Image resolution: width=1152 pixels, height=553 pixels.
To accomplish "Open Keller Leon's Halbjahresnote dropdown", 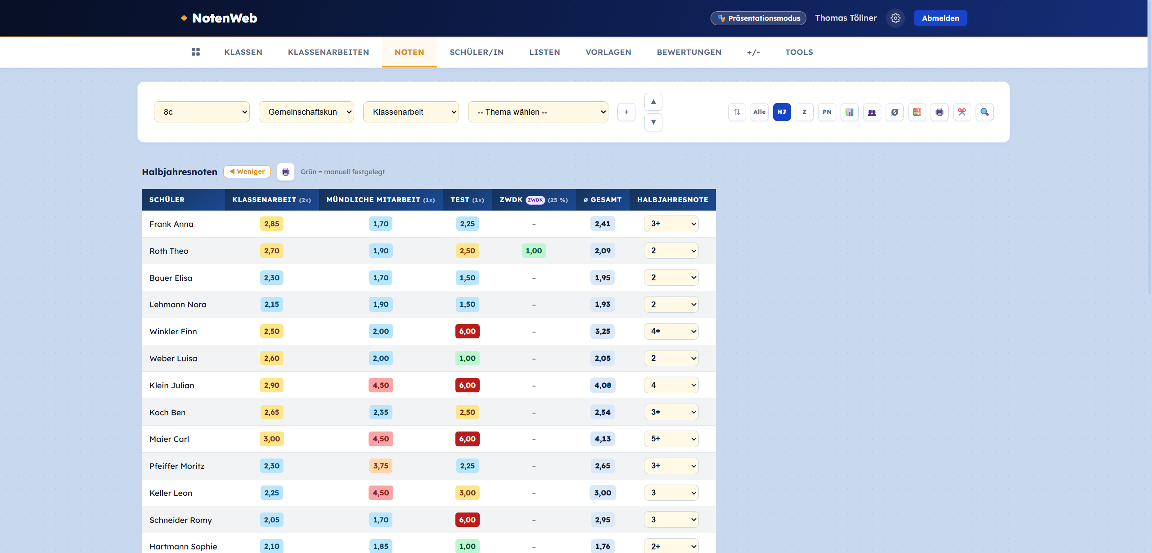I will click(x=671, y=493).
